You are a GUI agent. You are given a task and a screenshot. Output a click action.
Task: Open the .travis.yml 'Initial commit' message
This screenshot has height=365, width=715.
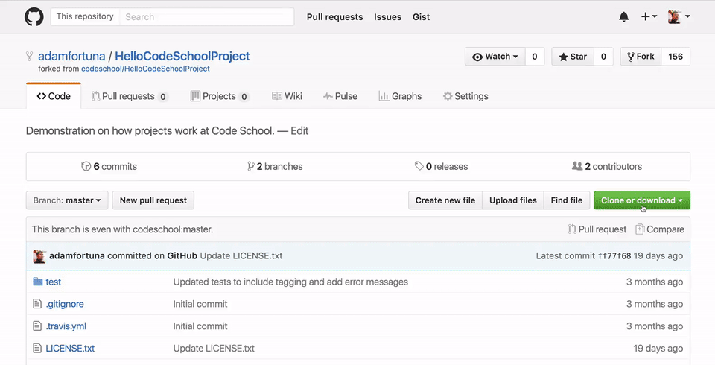(200, 326)
